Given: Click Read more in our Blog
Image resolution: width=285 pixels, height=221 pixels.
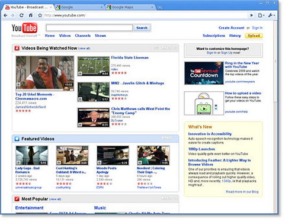Looking at the screenshot, I should (242, 192).
